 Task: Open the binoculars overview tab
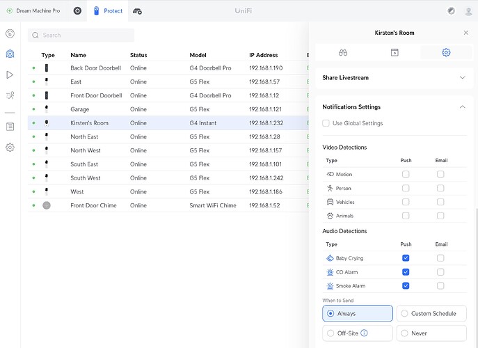342,52
